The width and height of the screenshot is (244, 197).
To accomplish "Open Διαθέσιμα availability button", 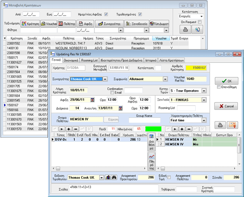I will coord(151,142).
